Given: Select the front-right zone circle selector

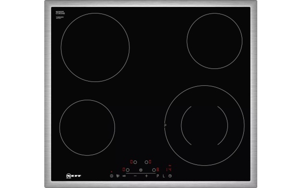Looking at the screenshot, I should (154, 170).
